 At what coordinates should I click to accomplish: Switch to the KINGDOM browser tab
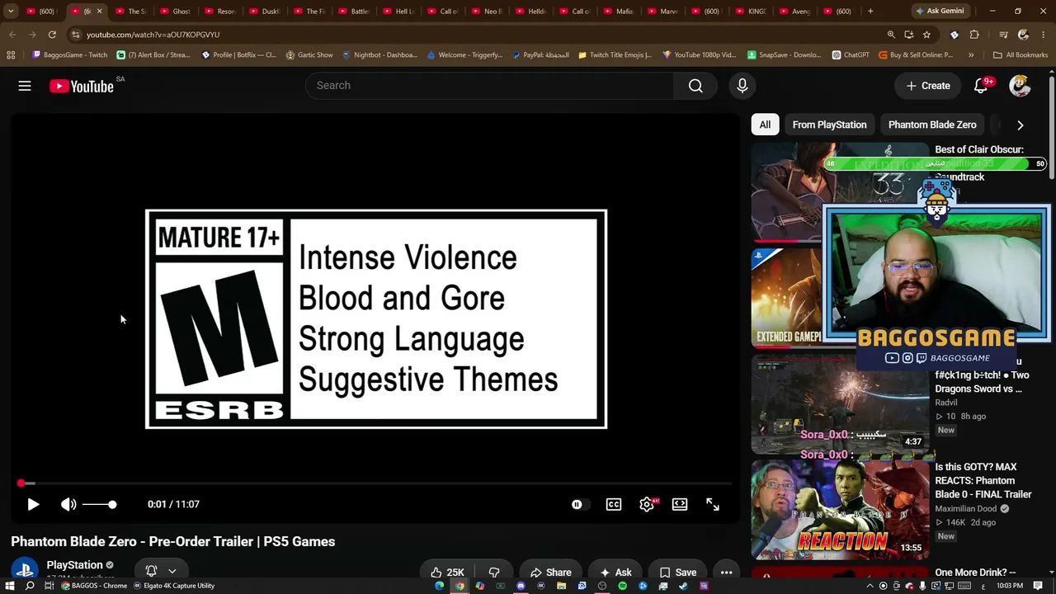[x=752, y=12]
